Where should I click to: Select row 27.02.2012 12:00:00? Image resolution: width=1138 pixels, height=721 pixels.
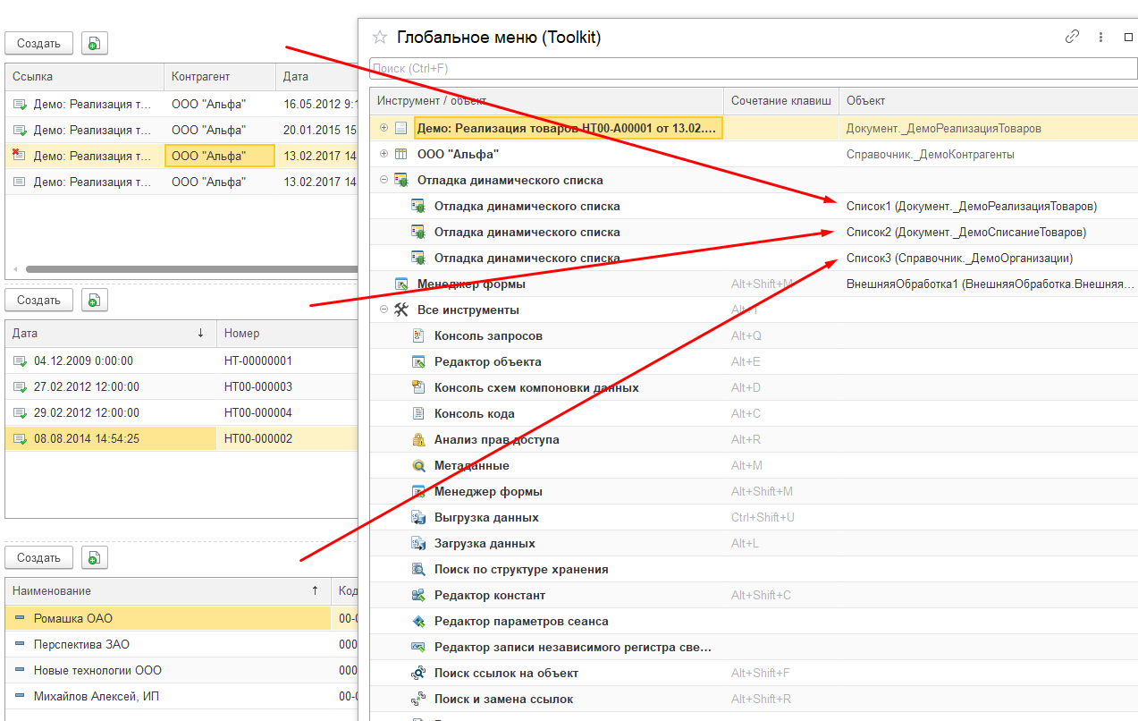pos(181,386)
